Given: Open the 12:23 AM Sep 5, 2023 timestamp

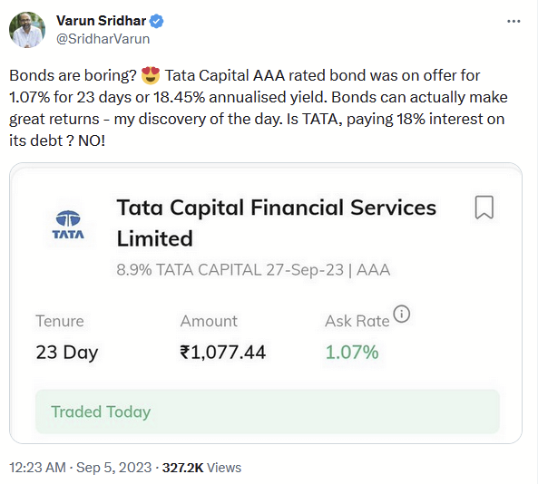Looking at the screenshot, I should [80, 468].
